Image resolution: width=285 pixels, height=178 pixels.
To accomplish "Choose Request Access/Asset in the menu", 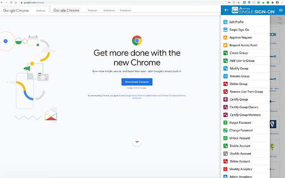I will (x=245, y=45).
